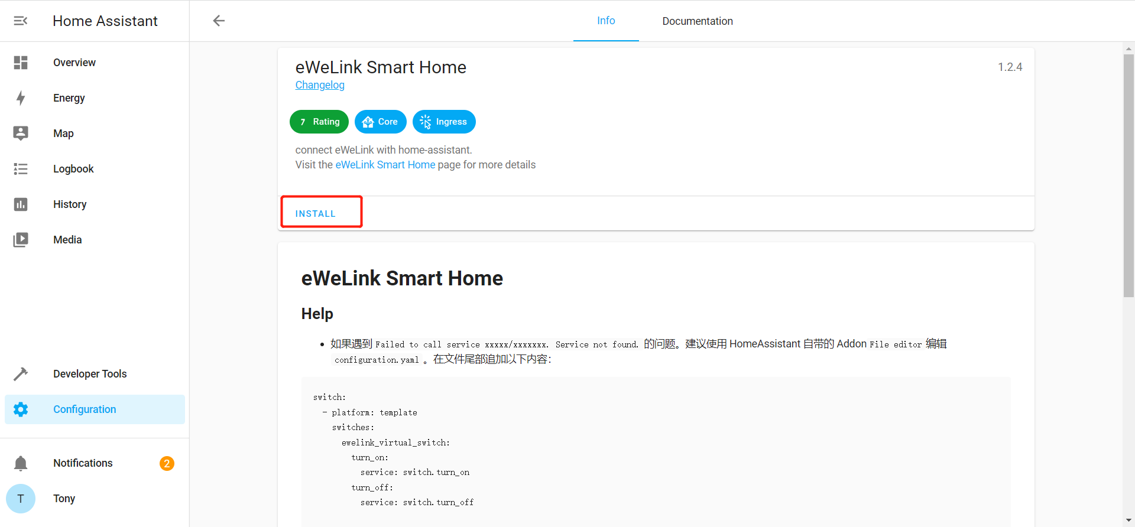Open Developer Tools in sidebar
Screen dimensions: 1135x527
(95, 374)
